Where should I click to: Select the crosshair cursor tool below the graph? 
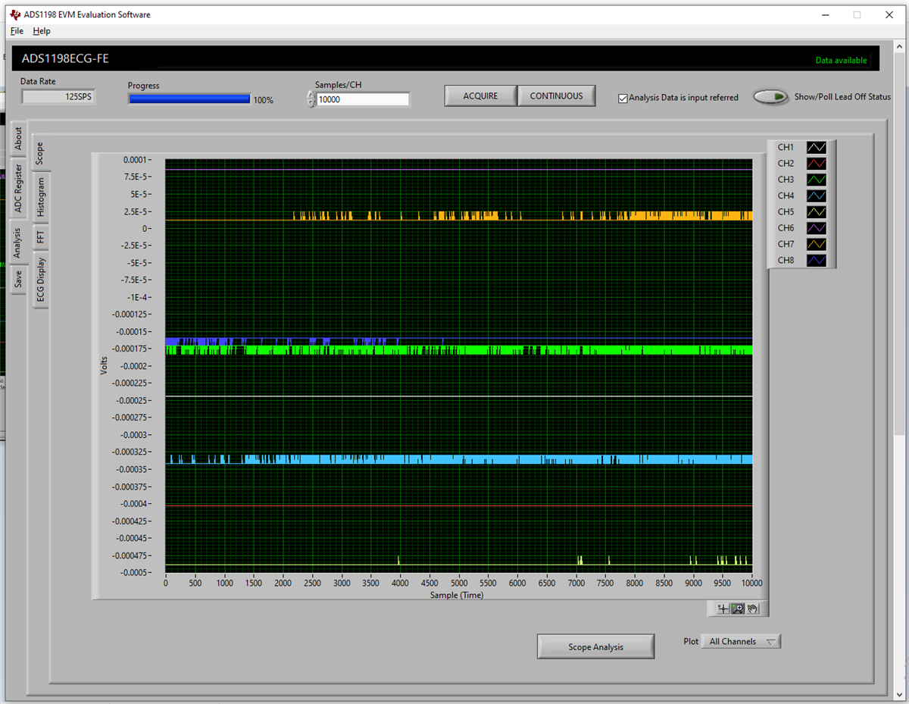coord(723,609)
